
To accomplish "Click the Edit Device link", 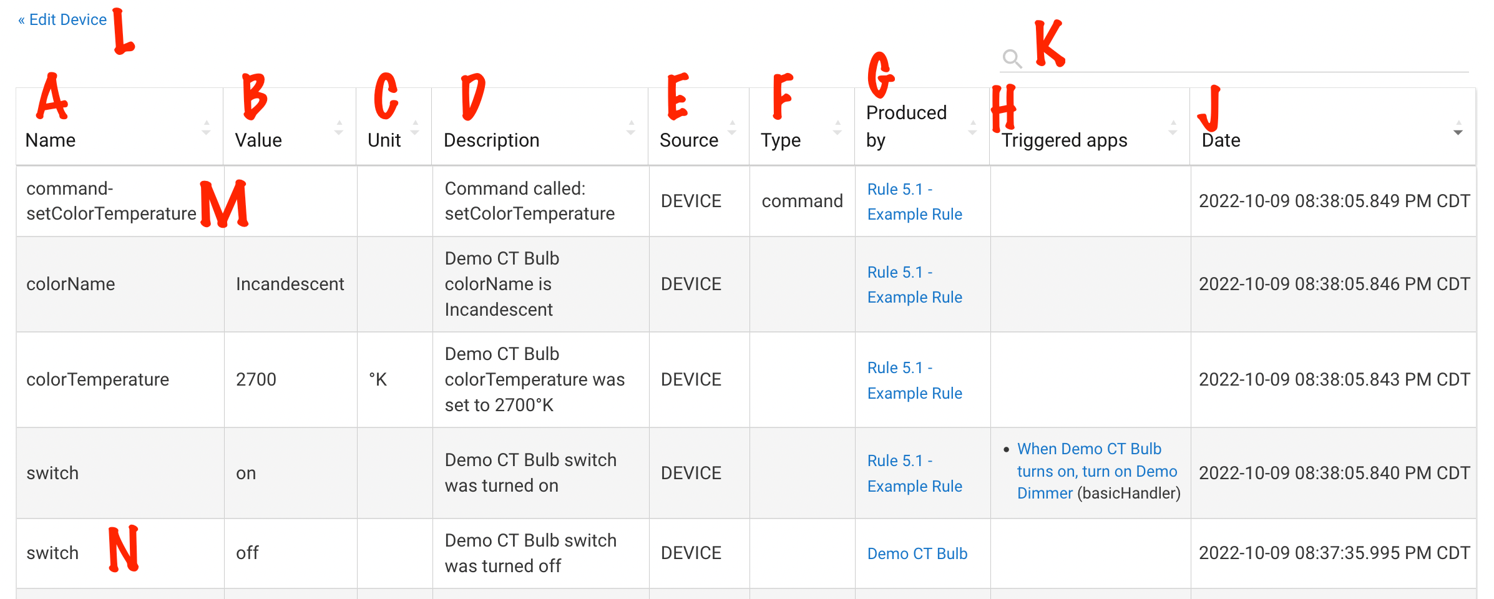I will [62, 19].
